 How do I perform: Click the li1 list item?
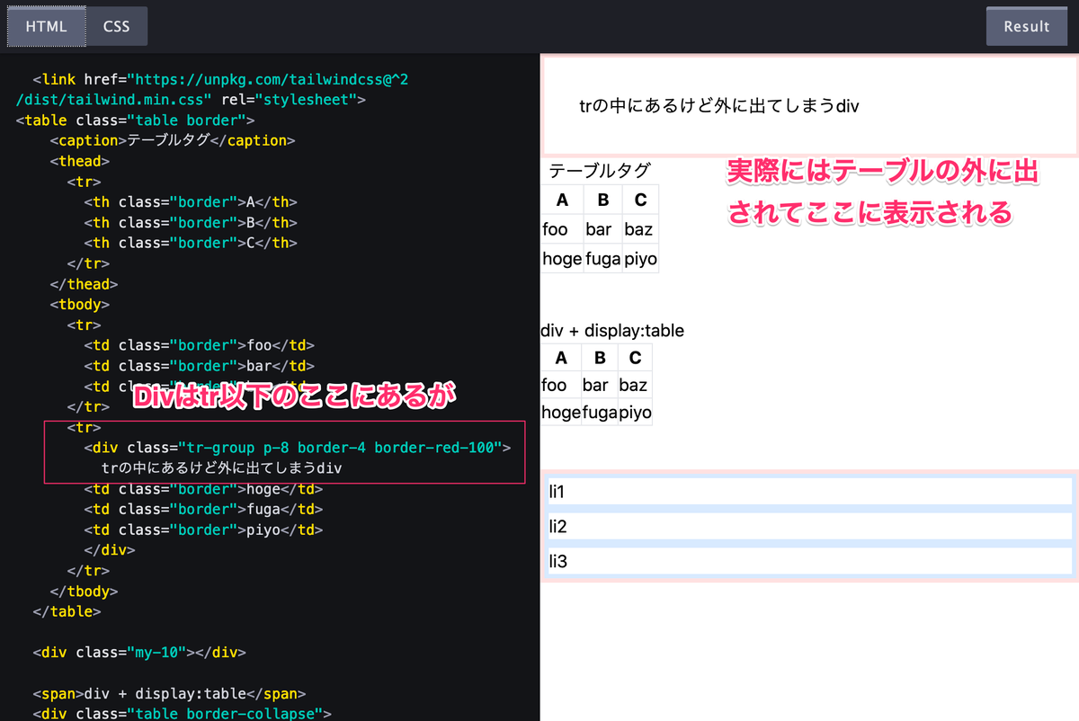(809, 492)
